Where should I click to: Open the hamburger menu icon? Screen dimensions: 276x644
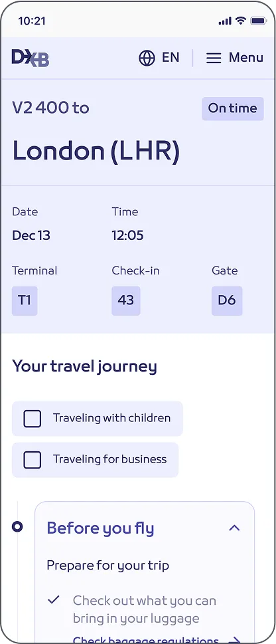point(214,58)
